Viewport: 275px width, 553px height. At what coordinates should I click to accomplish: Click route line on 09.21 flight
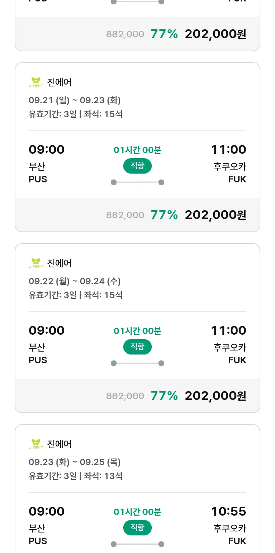pyautogui.click(x=137, y=182)
